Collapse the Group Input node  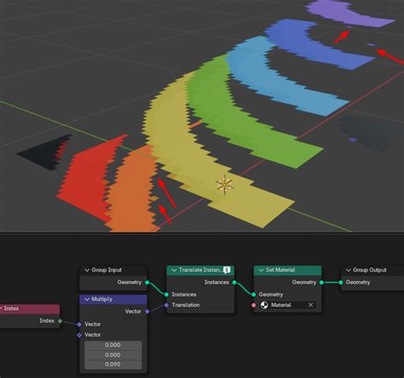(x=87, y=270)
